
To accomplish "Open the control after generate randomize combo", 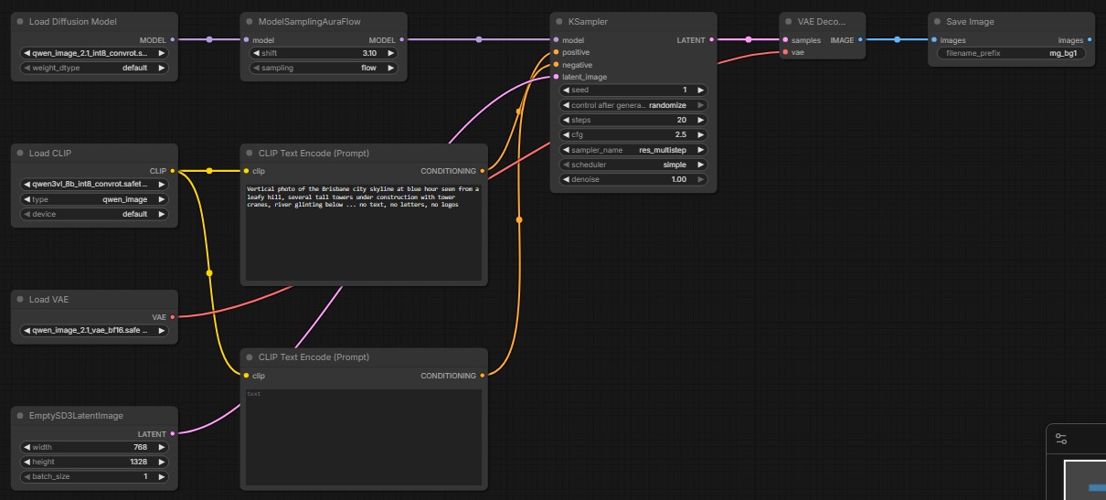I will [x=633, y=105].
